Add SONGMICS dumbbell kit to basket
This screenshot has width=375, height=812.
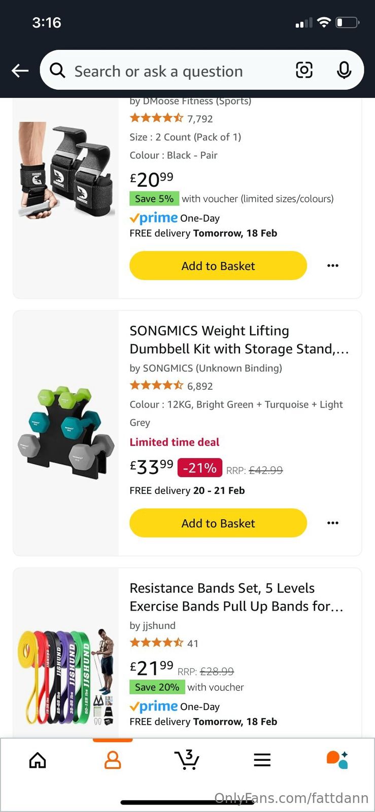[218, 523]
